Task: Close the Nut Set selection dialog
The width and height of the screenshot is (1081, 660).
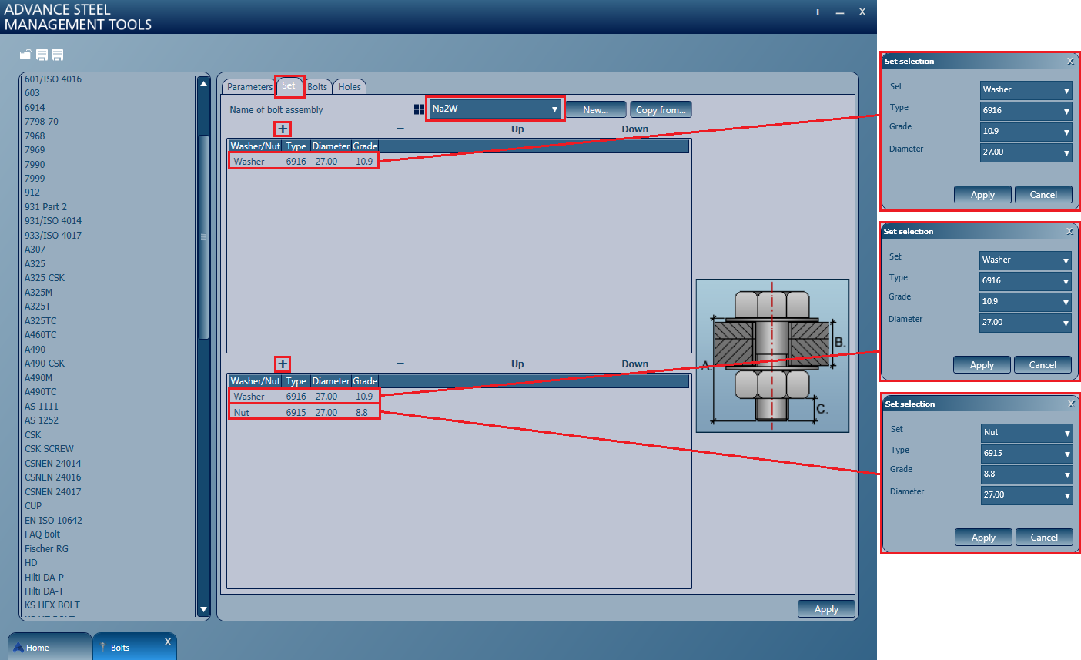Action: tap(1071, 404)
